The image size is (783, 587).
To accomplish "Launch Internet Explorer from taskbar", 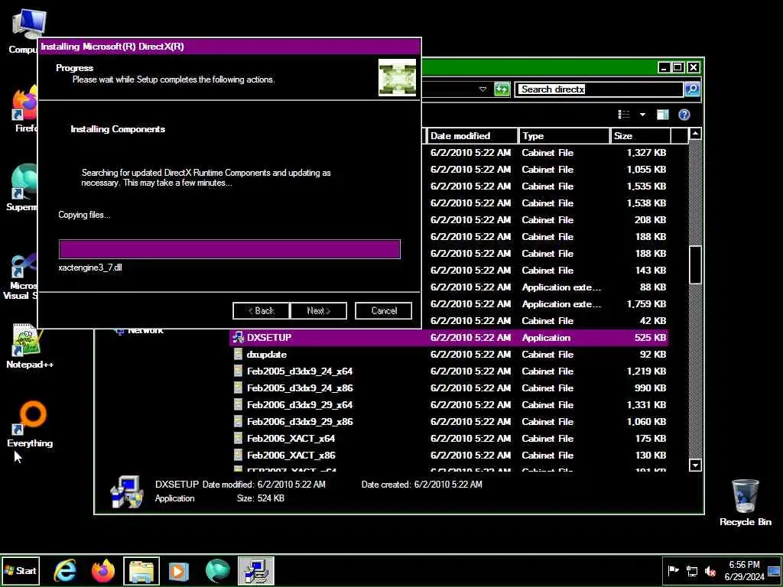I will tap(65, 571).
